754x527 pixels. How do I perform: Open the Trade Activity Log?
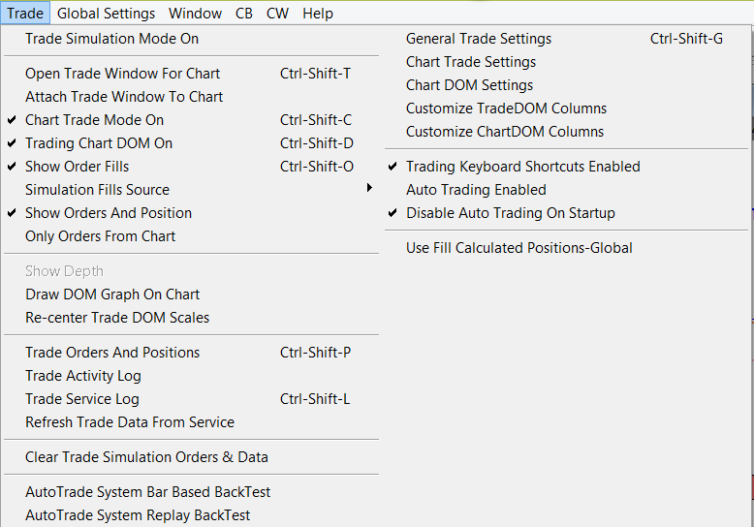point(82,376)
